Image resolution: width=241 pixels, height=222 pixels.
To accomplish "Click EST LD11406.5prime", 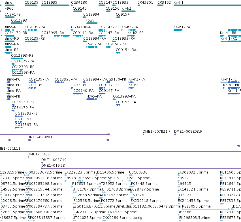I will pos(110,172).
